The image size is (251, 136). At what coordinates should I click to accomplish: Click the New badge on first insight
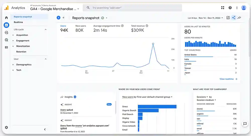click(109, 104)
